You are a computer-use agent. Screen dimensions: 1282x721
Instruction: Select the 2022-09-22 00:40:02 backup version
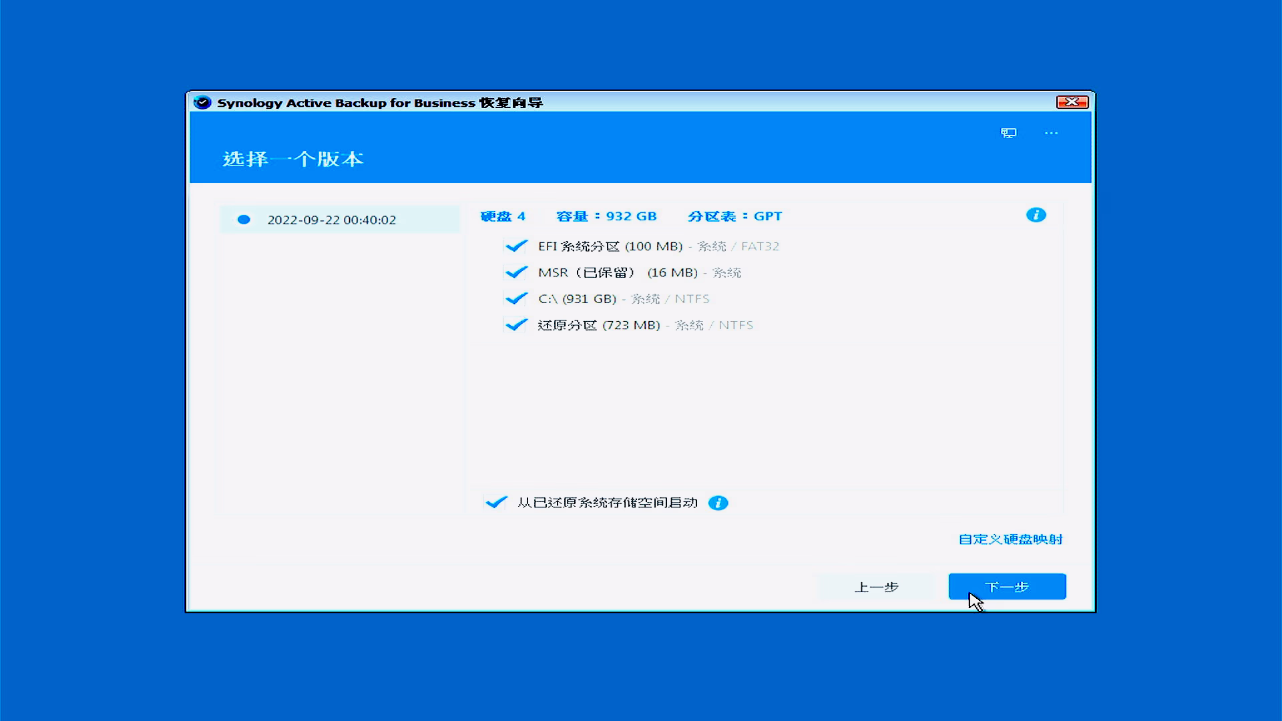click(332, 220)
